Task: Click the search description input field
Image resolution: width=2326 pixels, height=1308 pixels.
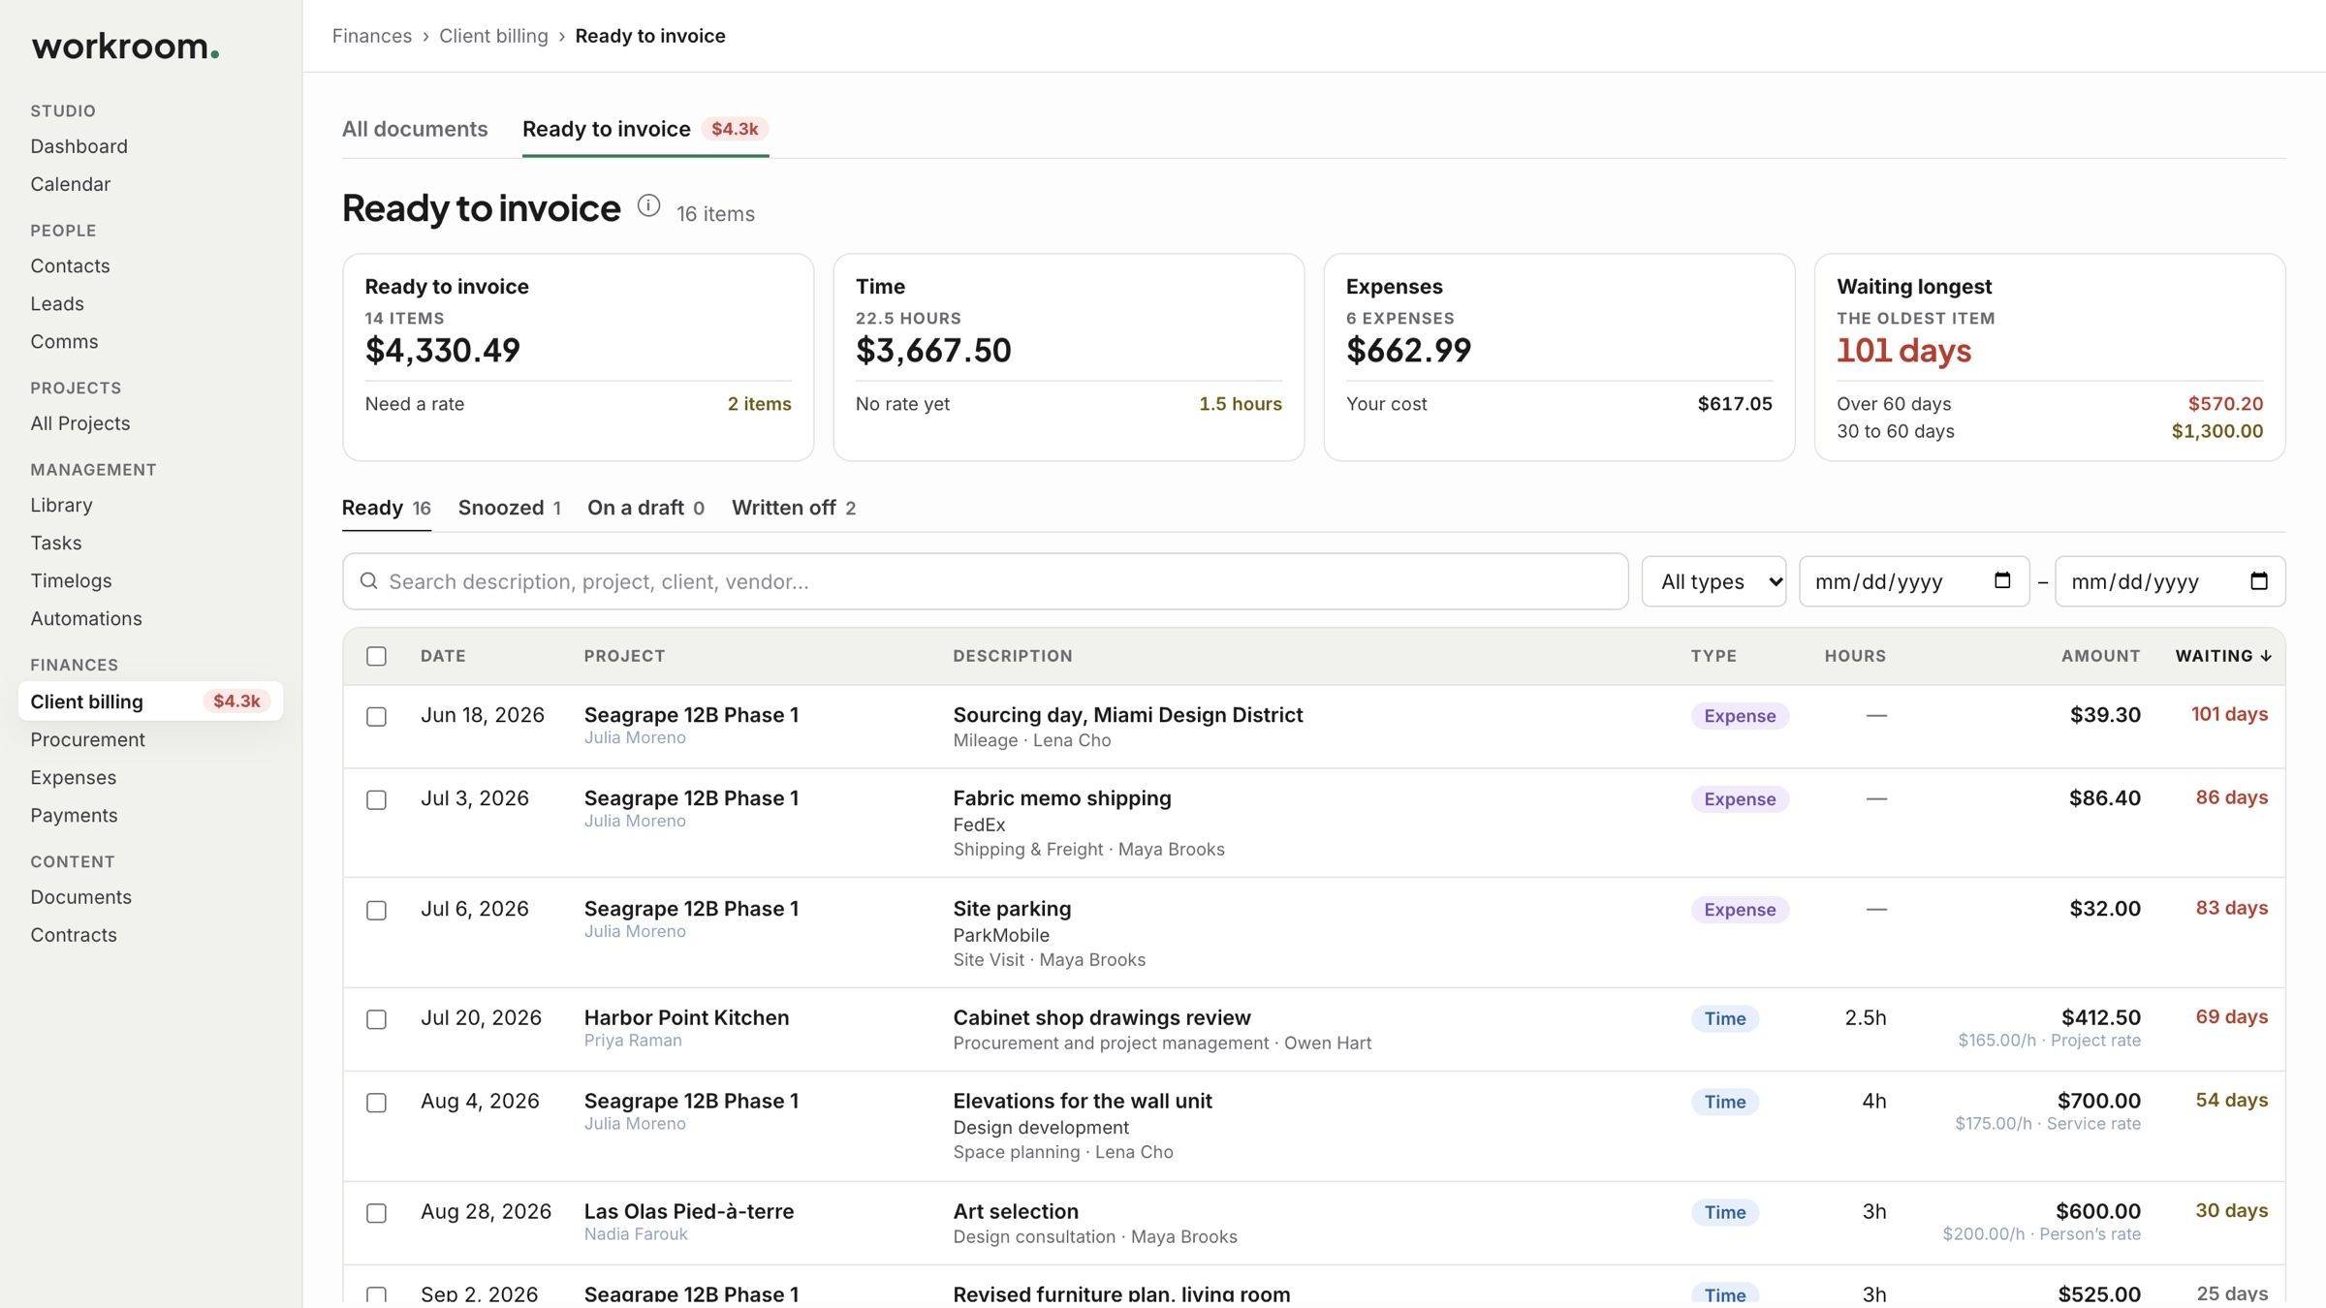Action: pos(985,581)
